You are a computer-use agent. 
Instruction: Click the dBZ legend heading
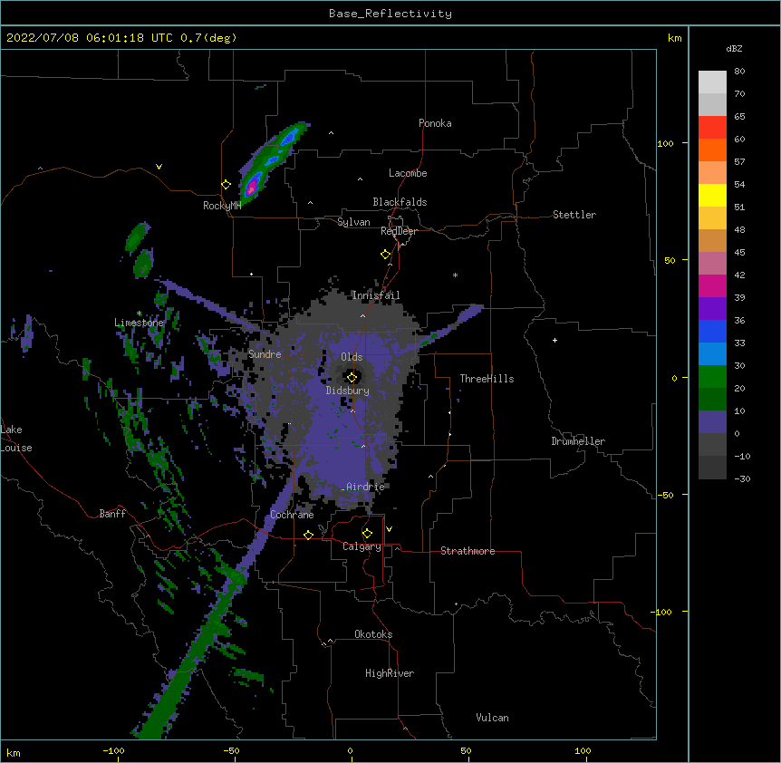coord(734,49)
